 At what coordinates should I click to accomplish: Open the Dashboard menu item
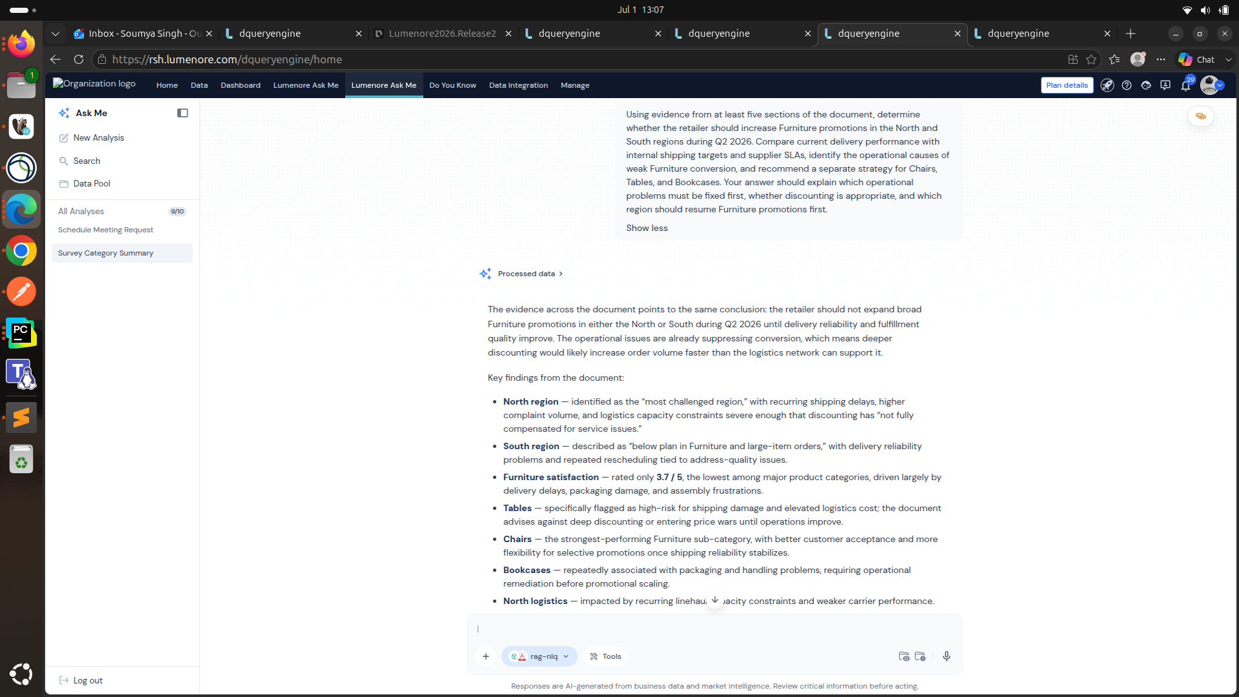[x=241, y=85]
